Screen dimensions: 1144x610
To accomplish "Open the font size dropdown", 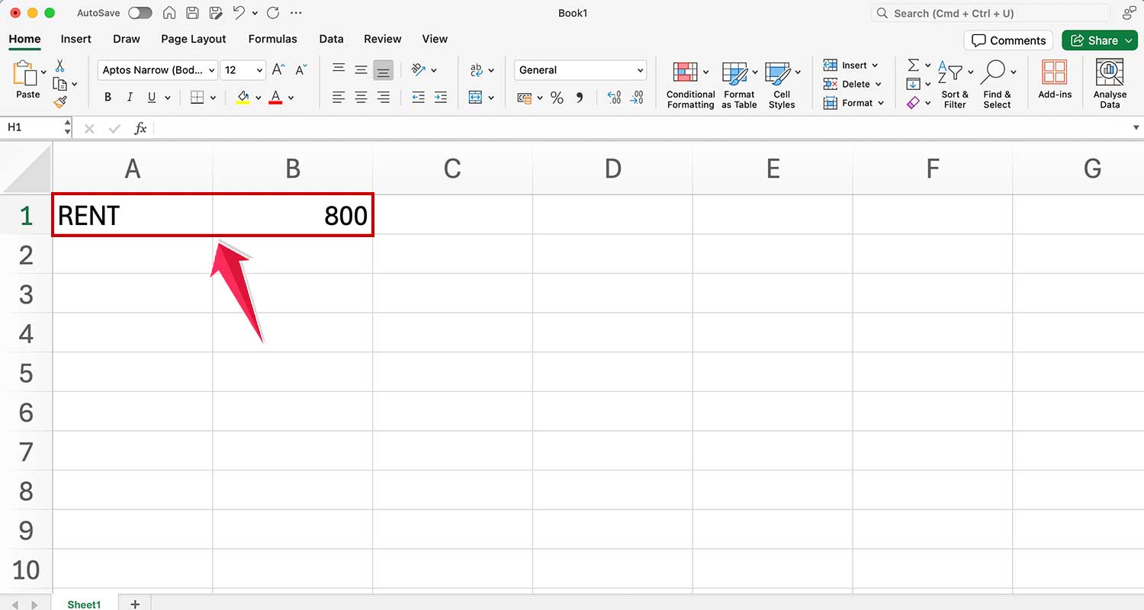I will pyautogui.click(x=243, y=69).
